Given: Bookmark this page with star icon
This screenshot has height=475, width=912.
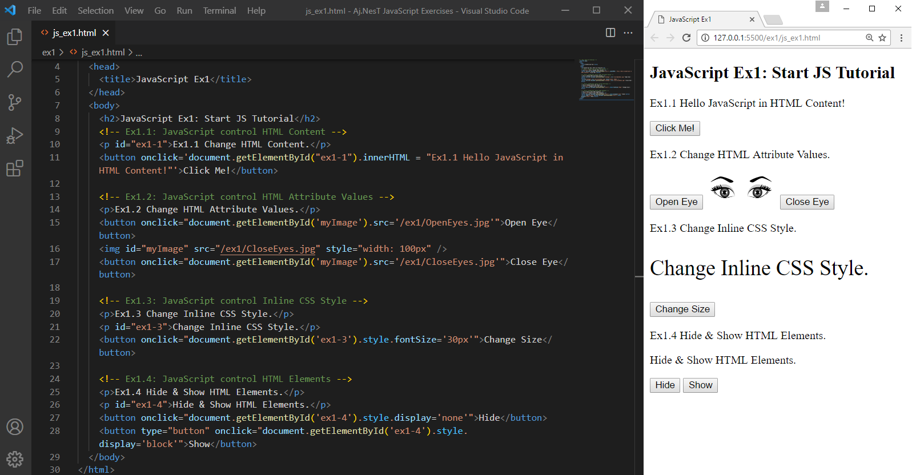Looking at the screenshot, I should (882, 38).
